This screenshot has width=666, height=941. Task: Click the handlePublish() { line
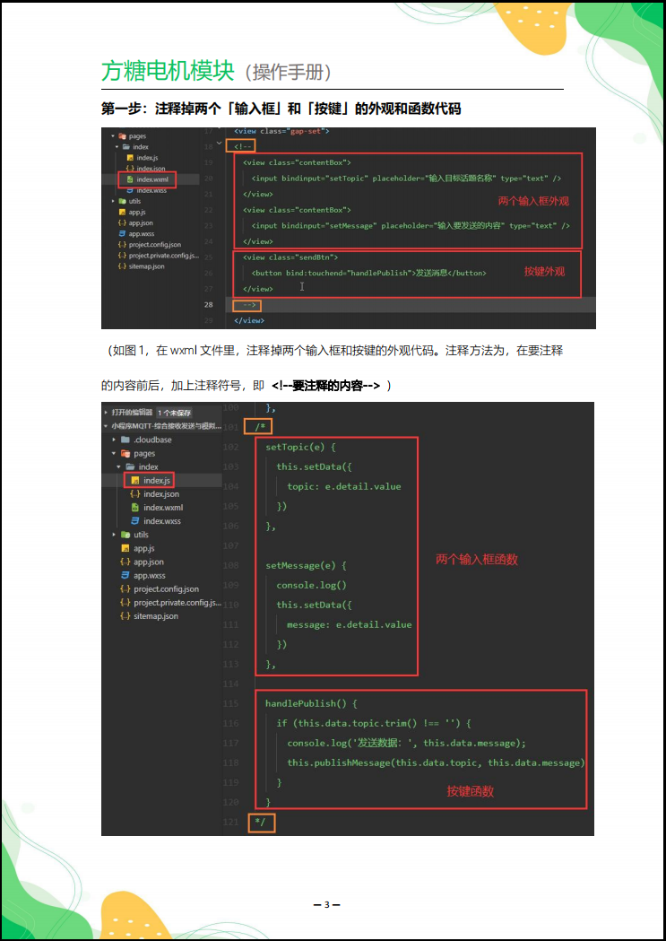coord(311,703)
